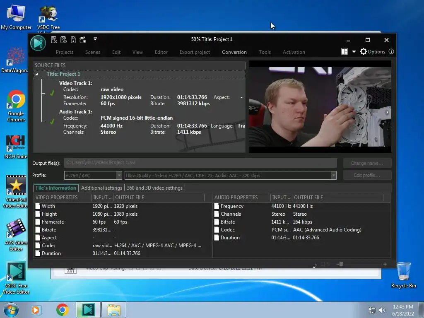Select the Width video property row

tap(123, 206)
